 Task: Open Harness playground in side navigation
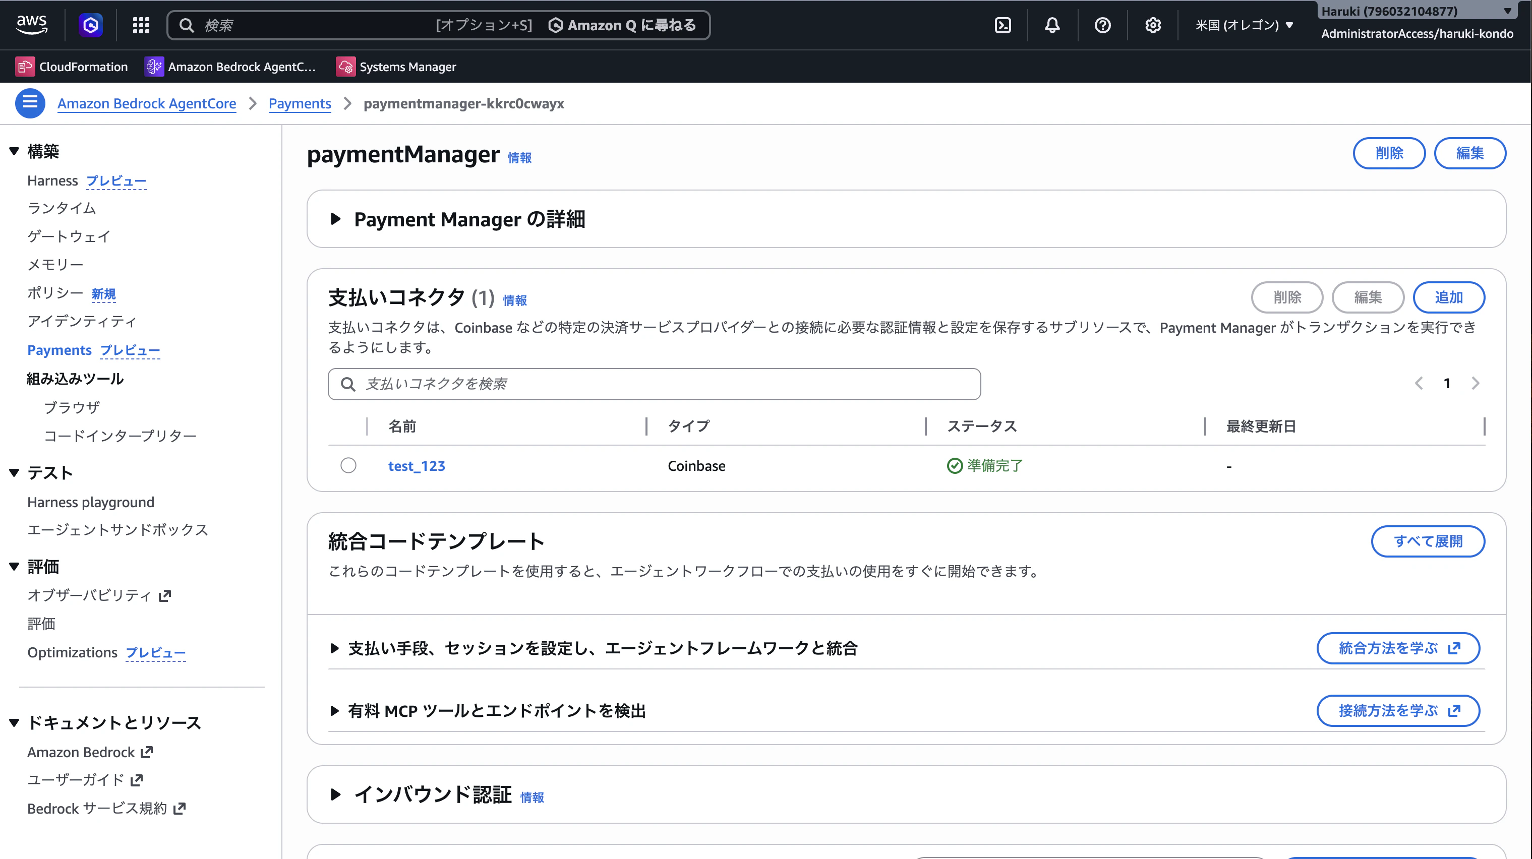pos(91,502)
